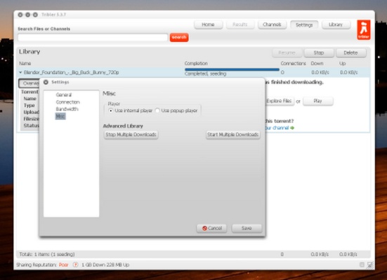Click the sharing reputation help icon
Viewport: 387px width, 280px height.
click(76, 265)
